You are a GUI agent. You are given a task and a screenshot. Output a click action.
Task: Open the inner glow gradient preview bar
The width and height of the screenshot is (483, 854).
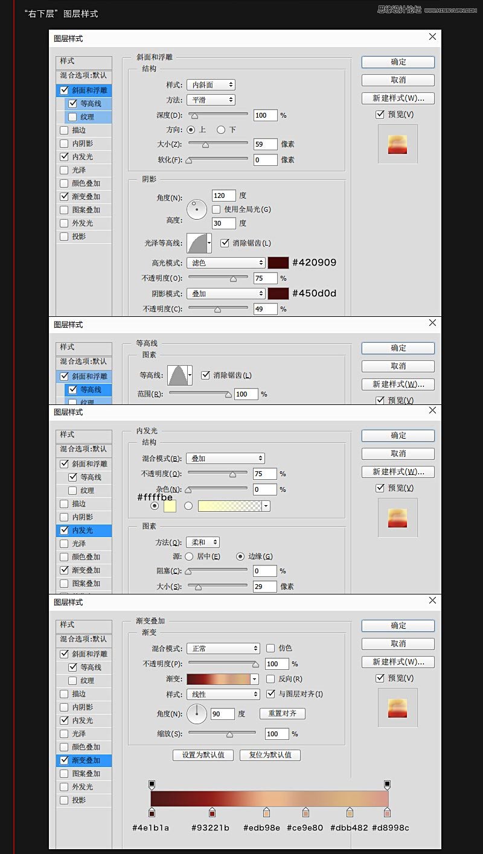pyautogui.click(x=230, y=506)
